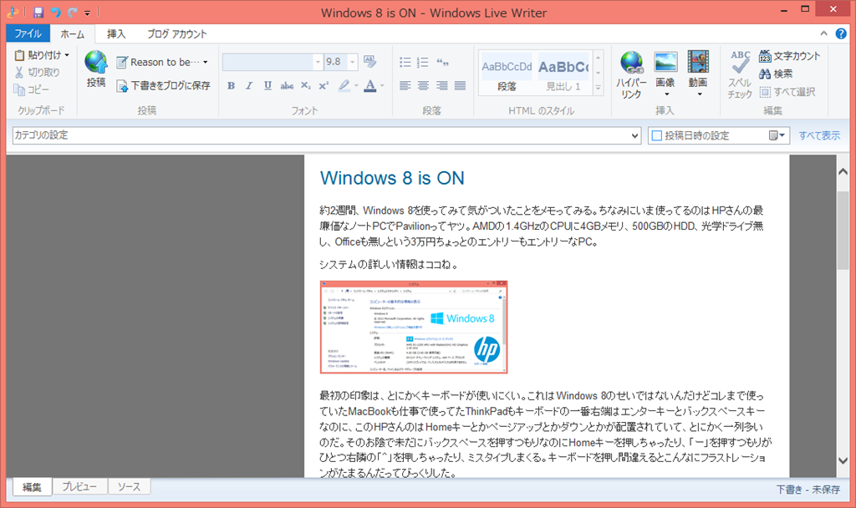
Task: Open the ファイル menu
Action: click(28, 33)
